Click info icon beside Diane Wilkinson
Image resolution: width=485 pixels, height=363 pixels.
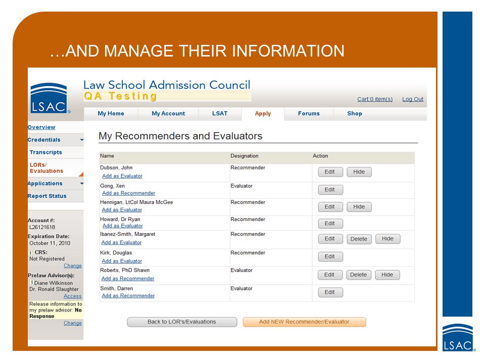tap(31, 282)
